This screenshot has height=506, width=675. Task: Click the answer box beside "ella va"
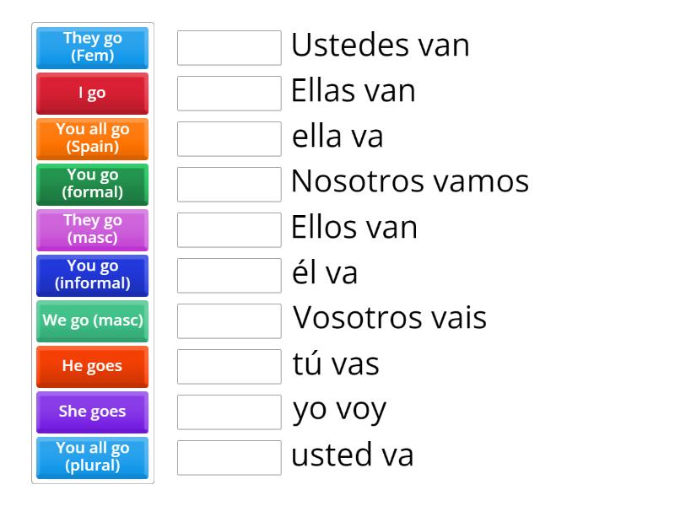pos(229,139)
